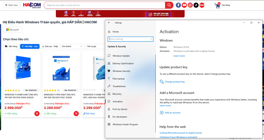
Task: Select Giá thấp - cao sorting
Action: point(30,46)
